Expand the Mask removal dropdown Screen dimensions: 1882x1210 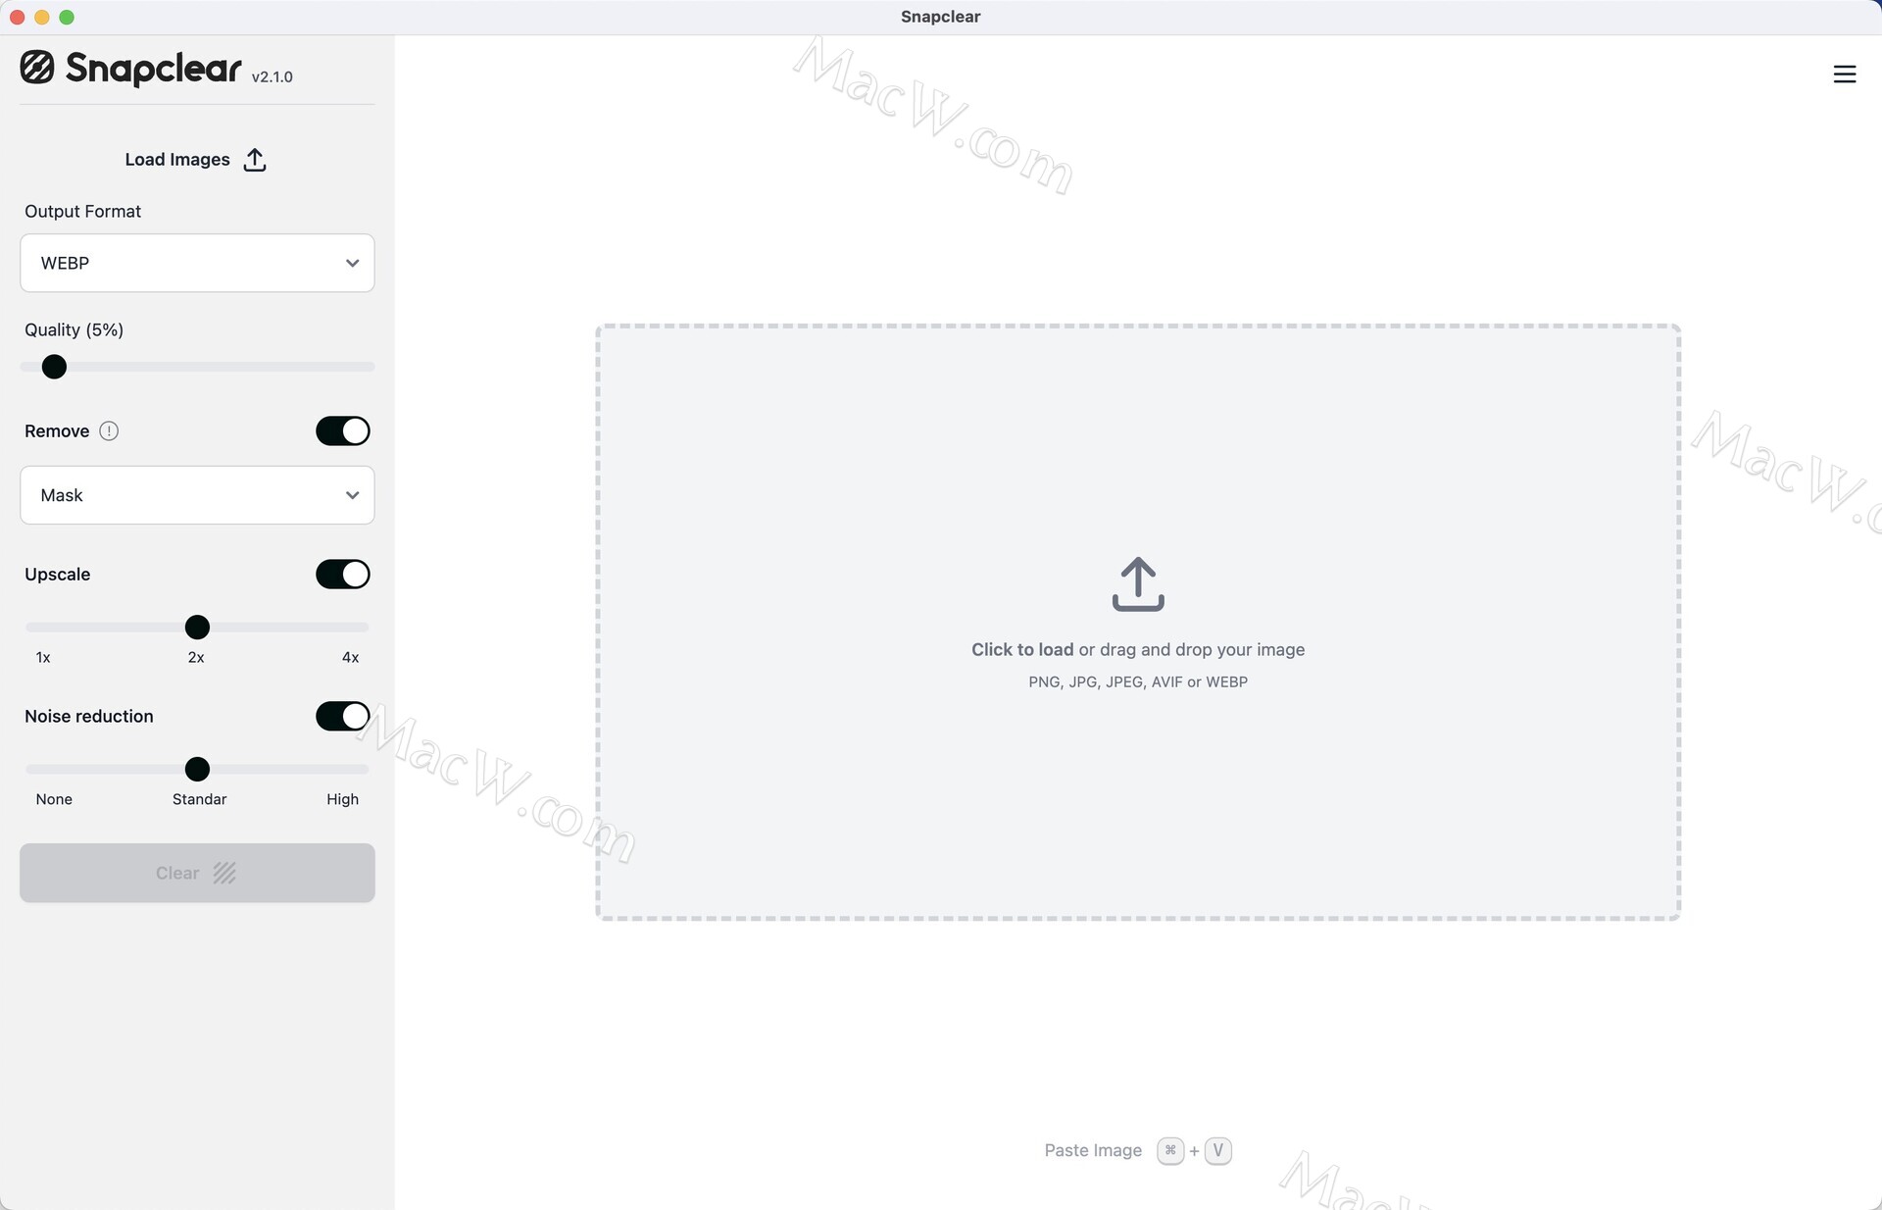[x=197, y=495]
